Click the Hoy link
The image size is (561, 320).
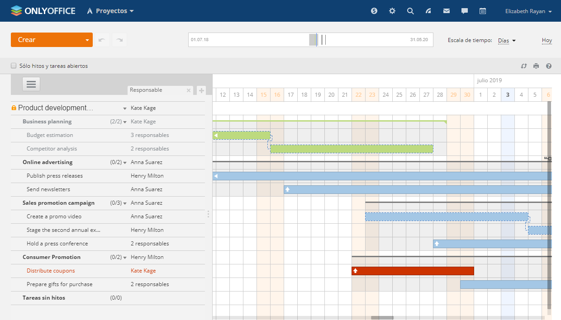pos(547,40)
